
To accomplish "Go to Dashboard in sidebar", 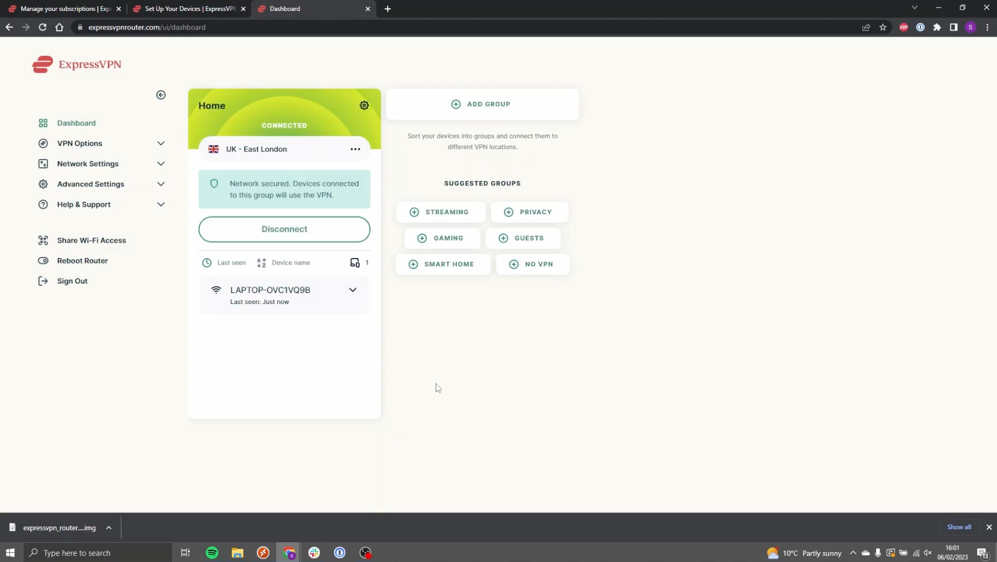I will pos(76,123).
